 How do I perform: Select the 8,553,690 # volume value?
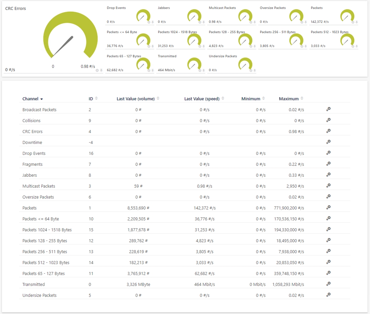138,208
